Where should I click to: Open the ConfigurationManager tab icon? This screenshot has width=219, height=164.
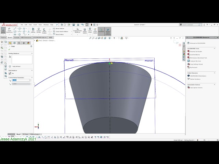pyautogui.click(x=19, y=43)
